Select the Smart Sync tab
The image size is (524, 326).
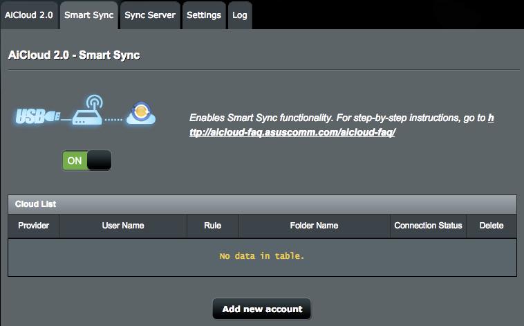pos(89,15)
